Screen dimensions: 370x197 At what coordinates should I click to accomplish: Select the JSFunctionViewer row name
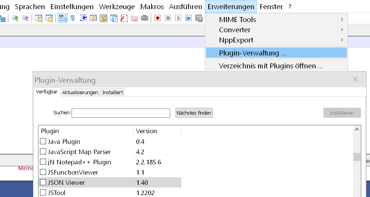pos(73,172)
